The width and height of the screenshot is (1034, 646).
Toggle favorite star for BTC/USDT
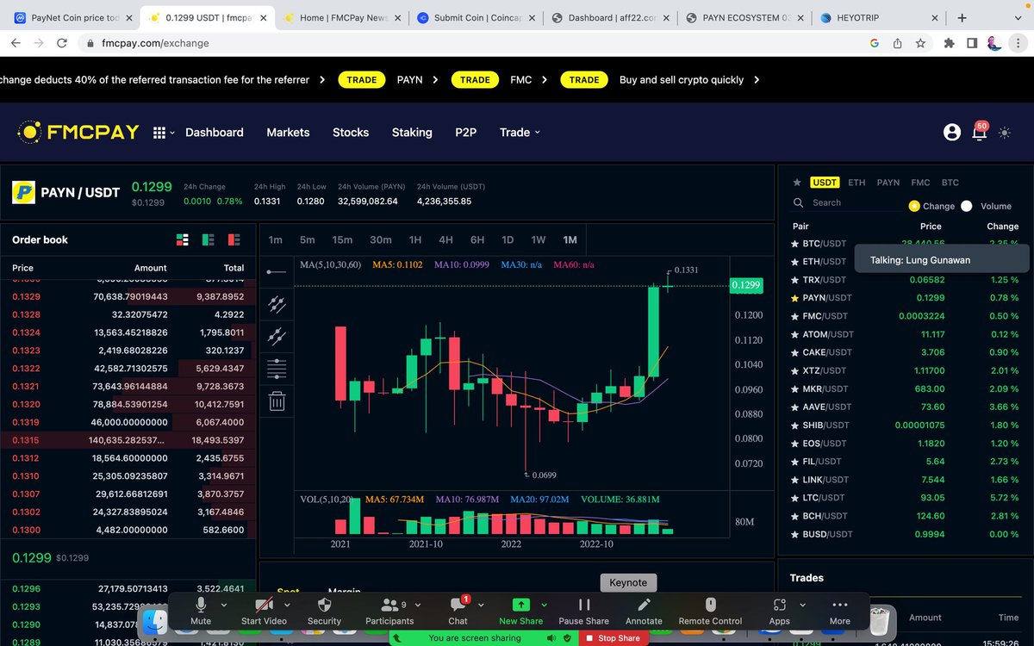(x=795, y=244)
